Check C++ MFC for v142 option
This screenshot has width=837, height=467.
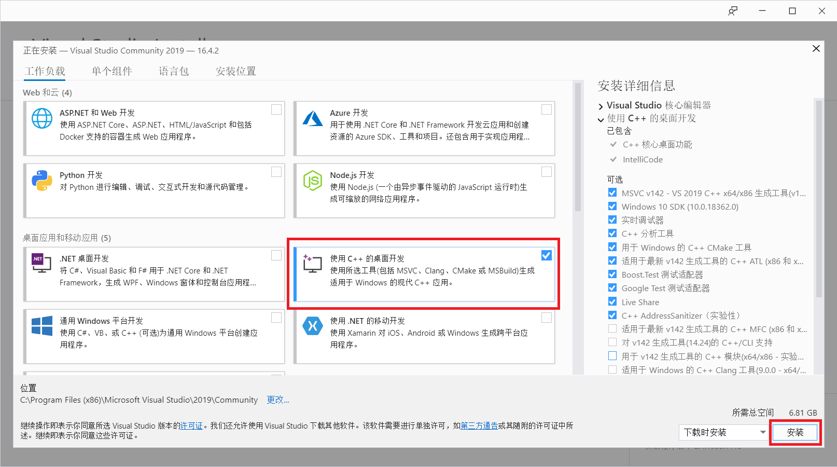pos(612,328)
